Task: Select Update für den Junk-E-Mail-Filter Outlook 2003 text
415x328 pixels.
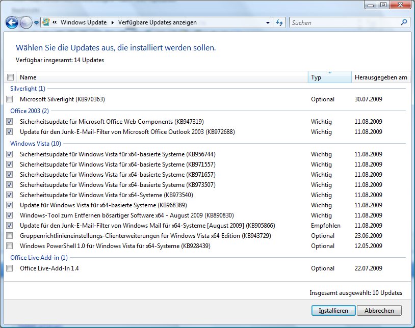Action: point(127,131)
